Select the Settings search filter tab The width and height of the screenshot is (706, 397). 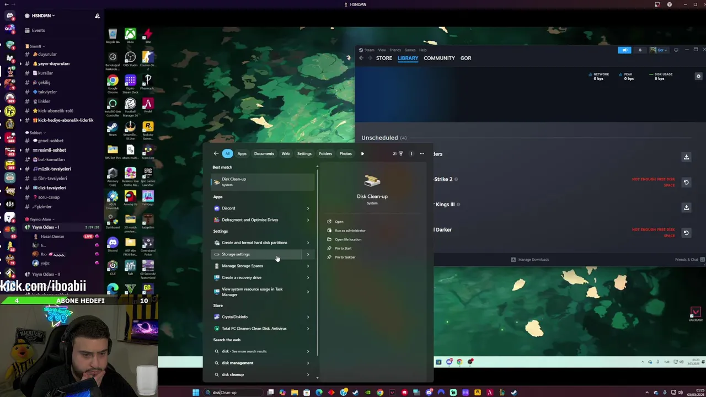(304, 153)
